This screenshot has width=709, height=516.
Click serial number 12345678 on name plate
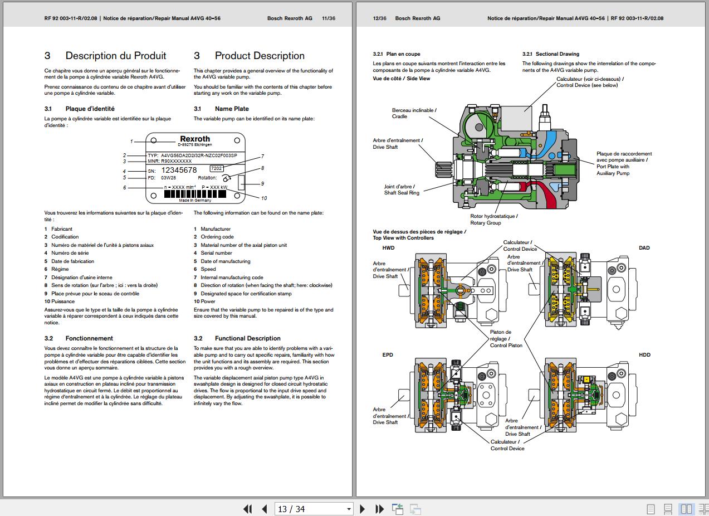(179, 170)
